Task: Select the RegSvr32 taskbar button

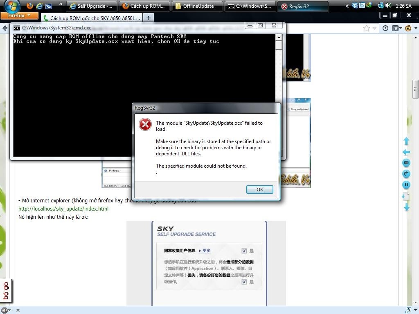Action: 303,6
